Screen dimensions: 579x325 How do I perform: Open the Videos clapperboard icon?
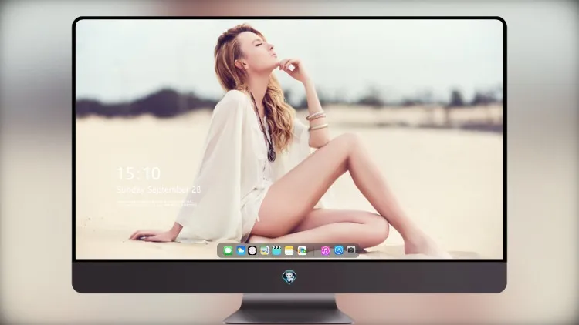click(276, 250)
